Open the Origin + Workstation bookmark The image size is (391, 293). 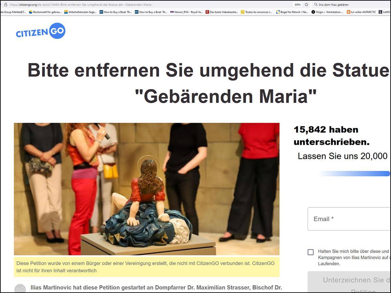tap(327, 12)
